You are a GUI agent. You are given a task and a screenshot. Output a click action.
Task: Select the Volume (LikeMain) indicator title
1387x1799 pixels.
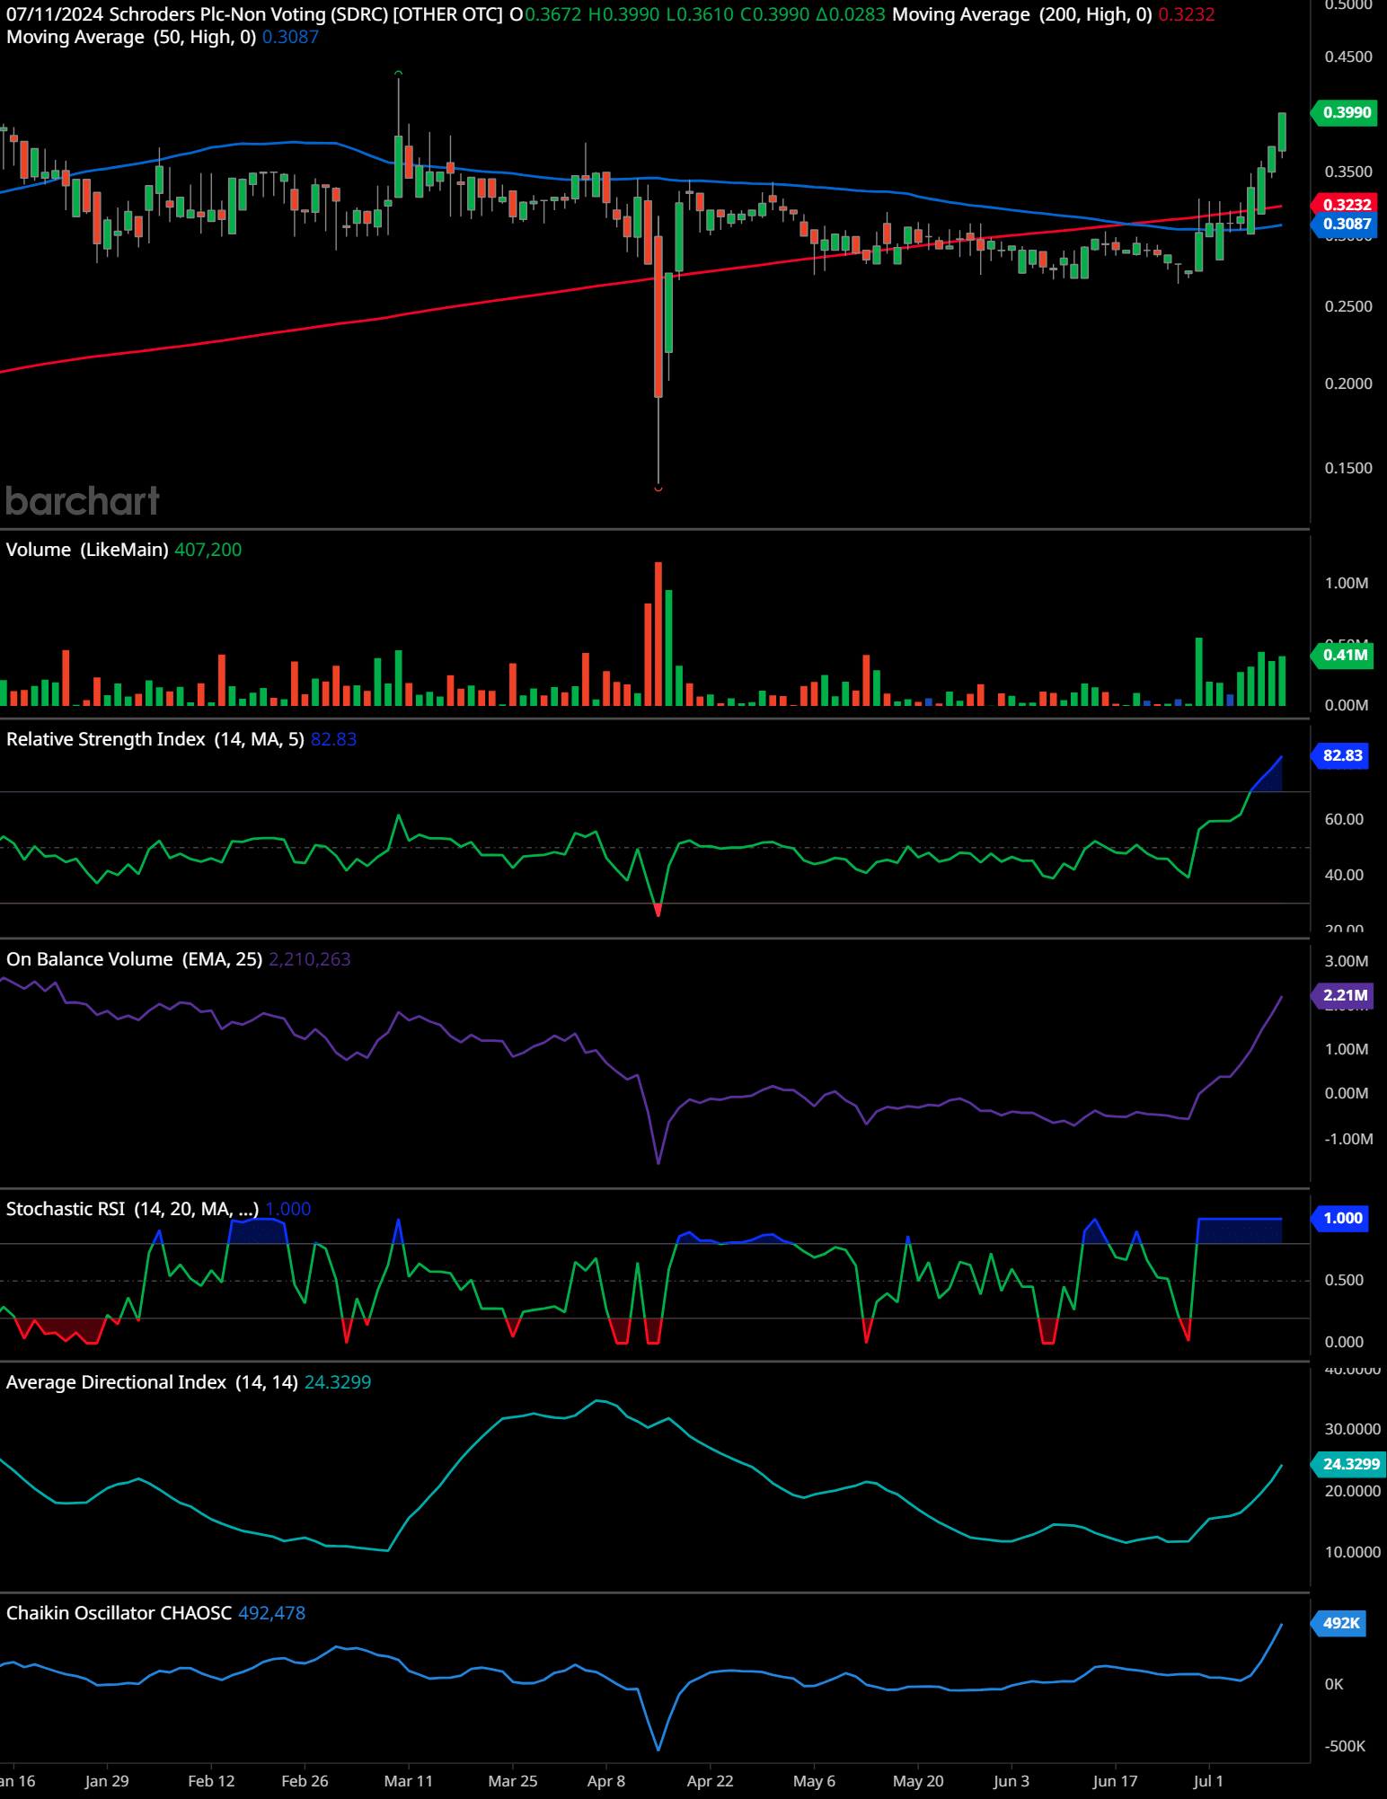point(87,550)
